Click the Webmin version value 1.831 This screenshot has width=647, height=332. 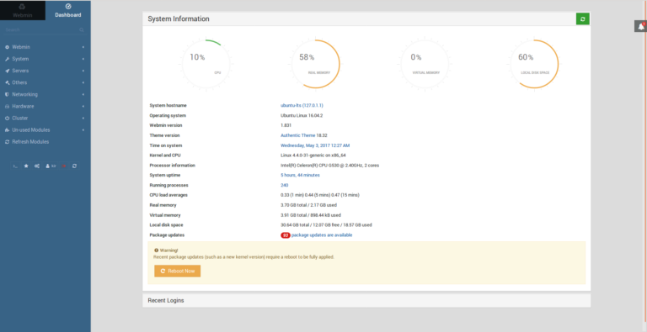tap(286, 125)
